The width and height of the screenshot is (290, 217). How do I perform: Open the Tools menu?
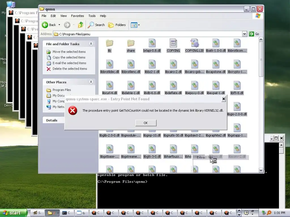[92, 16]
